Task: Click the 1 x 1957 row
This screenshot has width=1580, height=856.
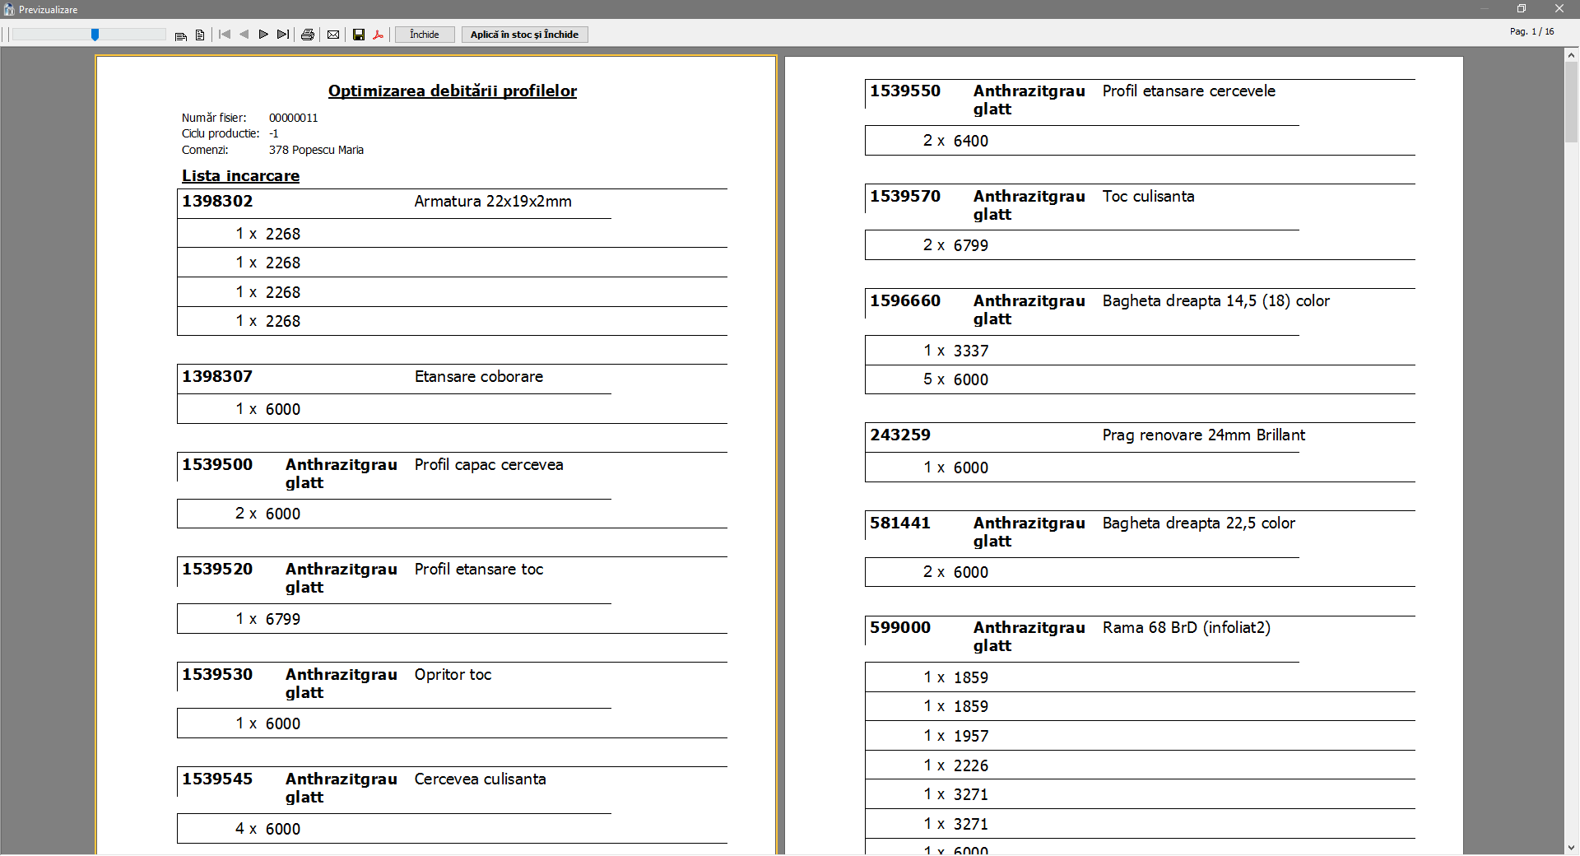Action: pyautogui.click(x=1140, y=736)
